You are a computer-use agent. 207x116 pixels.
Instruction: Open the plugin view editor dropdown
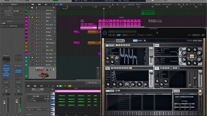point(196,35)
